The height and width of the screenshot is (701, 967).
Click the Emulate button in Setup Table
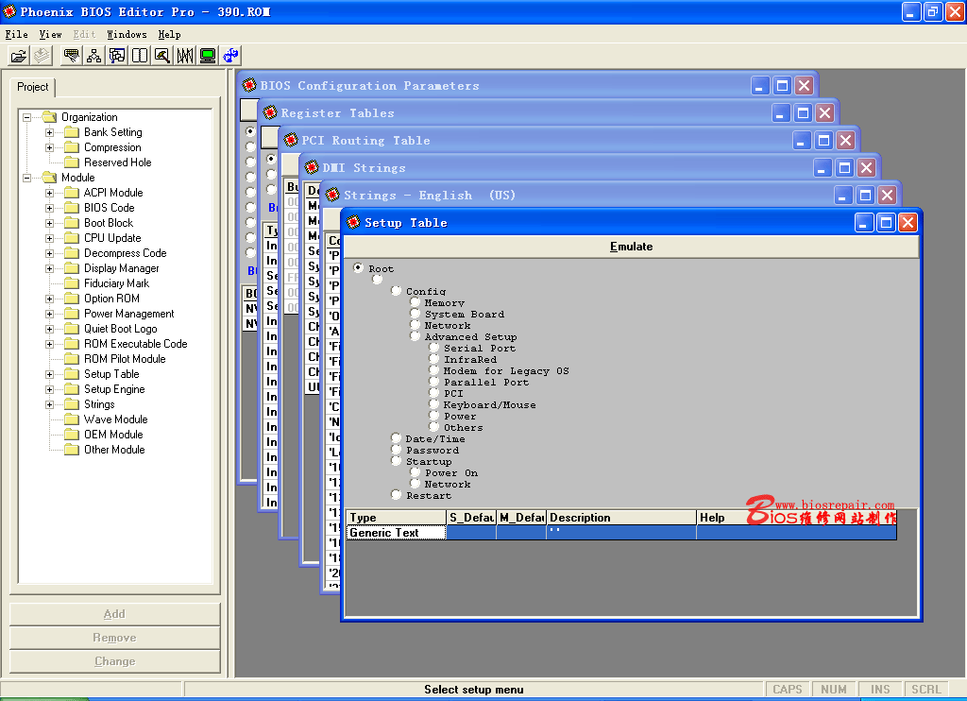click(632, 247)
